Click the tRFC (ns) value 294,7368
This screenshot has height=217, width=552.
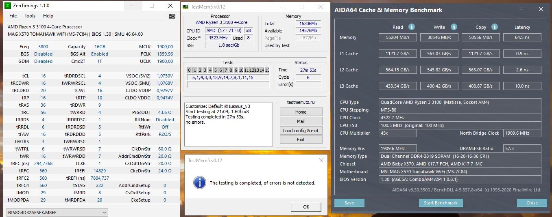click(43, 163)
